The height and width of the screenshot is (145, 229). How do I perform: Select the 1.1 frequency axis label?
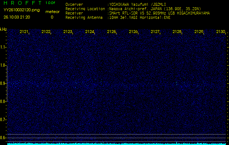(3, 47)
